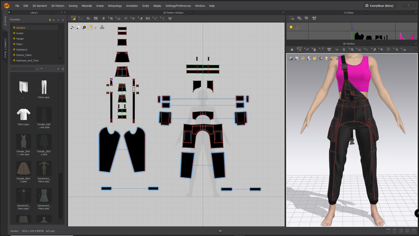Select the Internal Polygon tool in 2D toolbar

[x=96, y=18]
